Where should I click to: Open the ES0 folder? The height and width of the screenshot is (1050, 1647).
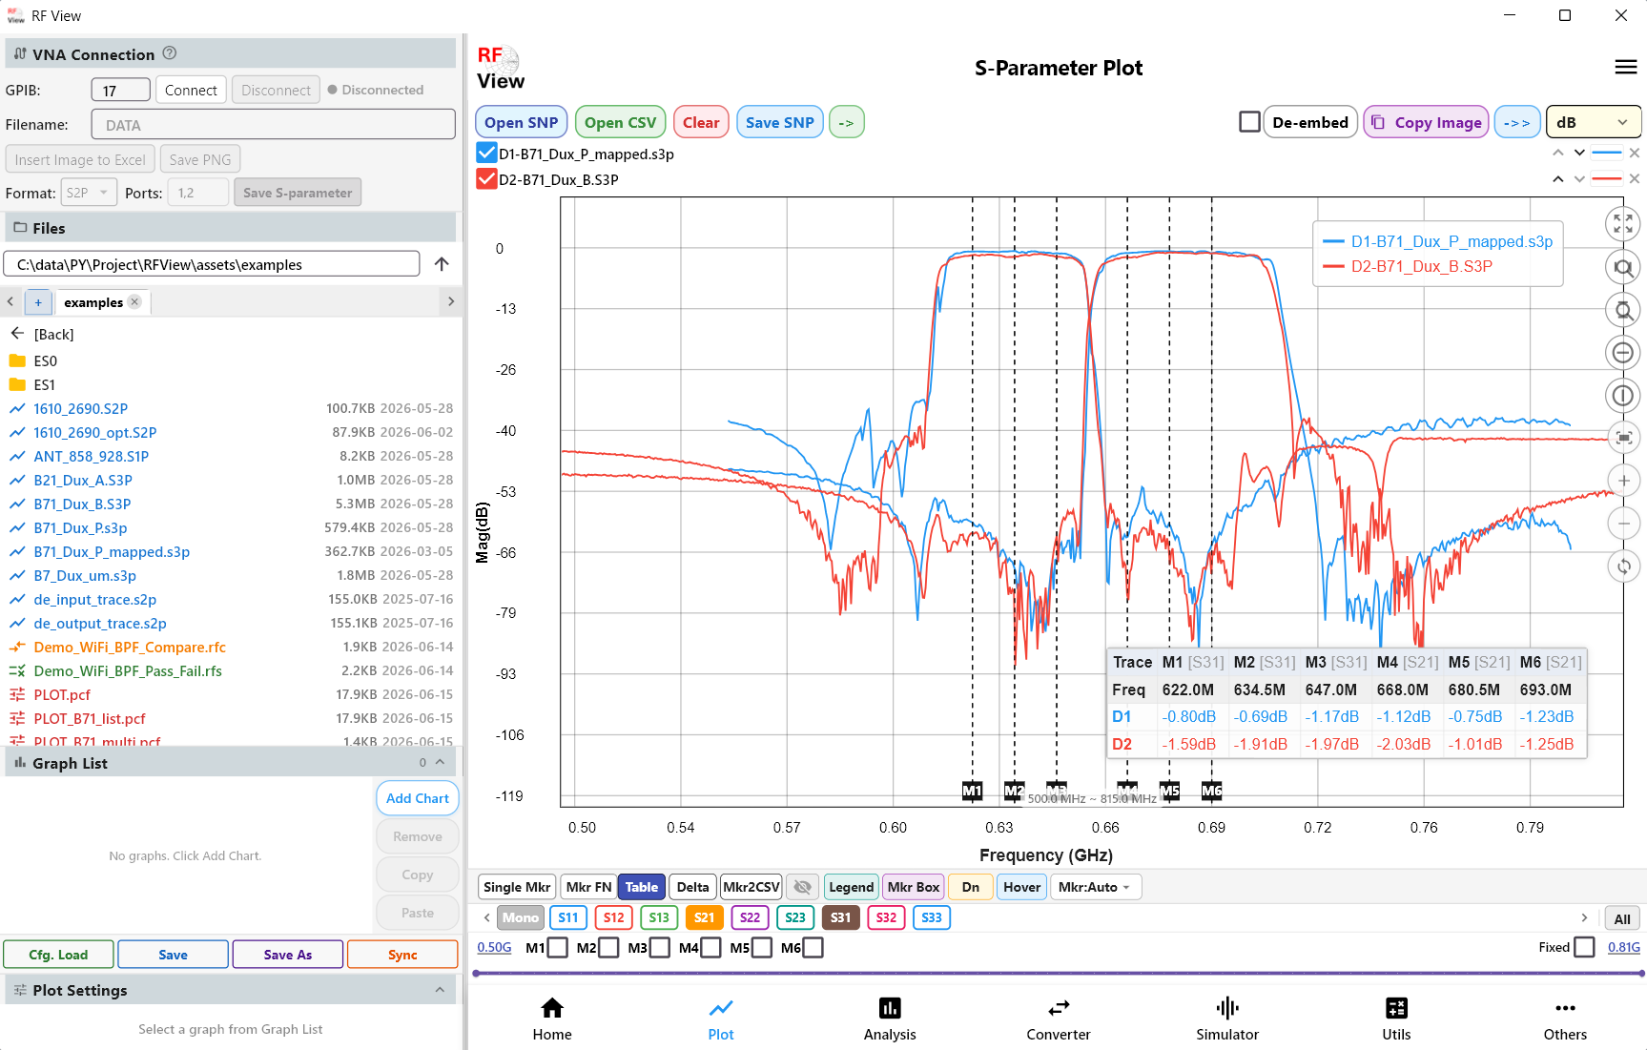(45, 360)
